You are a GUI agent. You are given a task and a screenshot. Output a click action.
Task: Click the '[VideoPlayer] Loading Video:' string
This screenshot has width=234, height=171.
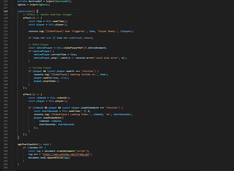point(70,114)
